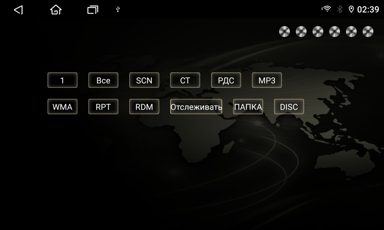This screenshot has height=230, width=384.
Task: Go to the home screen icon
Action: (x=56, y=10)
